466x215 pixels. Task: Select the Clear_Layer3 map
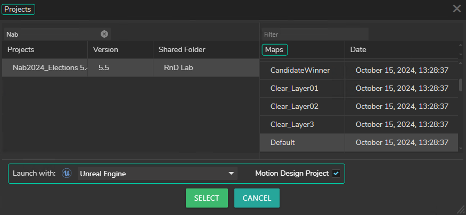292,124
